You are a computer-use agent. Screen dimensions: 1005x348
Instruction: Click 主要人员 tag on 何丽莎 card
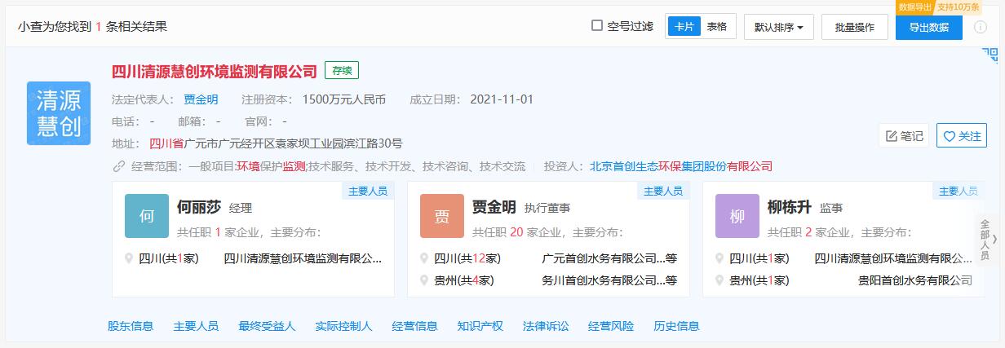point(367,191)
